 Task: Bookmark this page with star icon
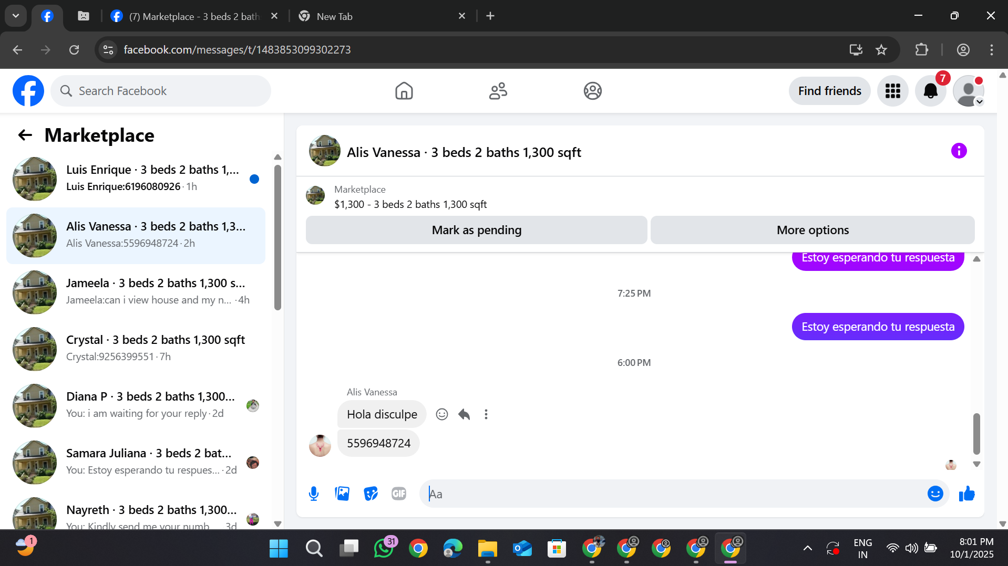click(881, 50)
